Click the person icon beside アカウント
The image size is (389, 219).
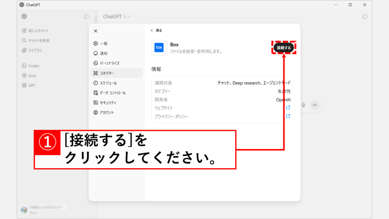(95, 113)
